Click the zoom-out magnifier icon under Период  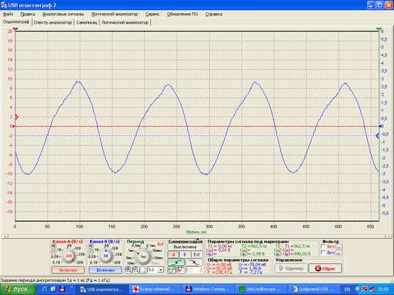click(136, 270)
